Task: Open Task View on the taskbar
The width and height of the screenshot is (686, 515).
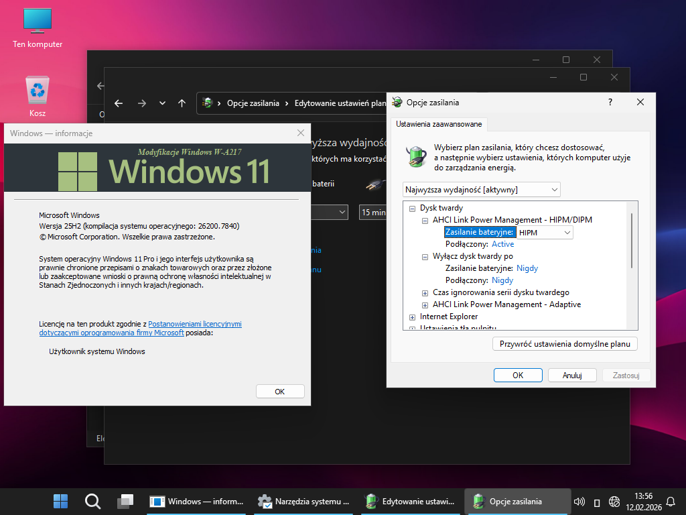Action: tap(125, 501)
